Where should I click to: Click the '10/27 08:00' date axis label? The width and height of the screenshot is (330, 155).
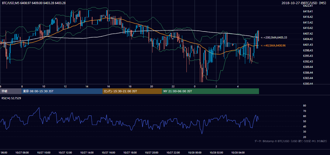point(22,153)
